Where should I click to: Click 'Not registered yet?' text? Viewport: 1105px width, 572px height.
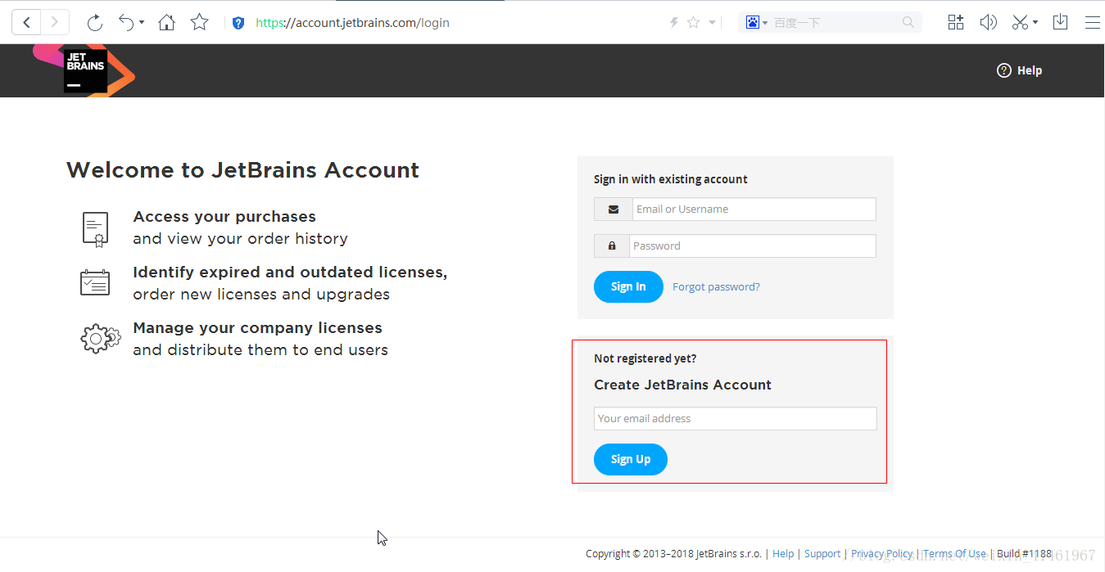click(645, 358)
